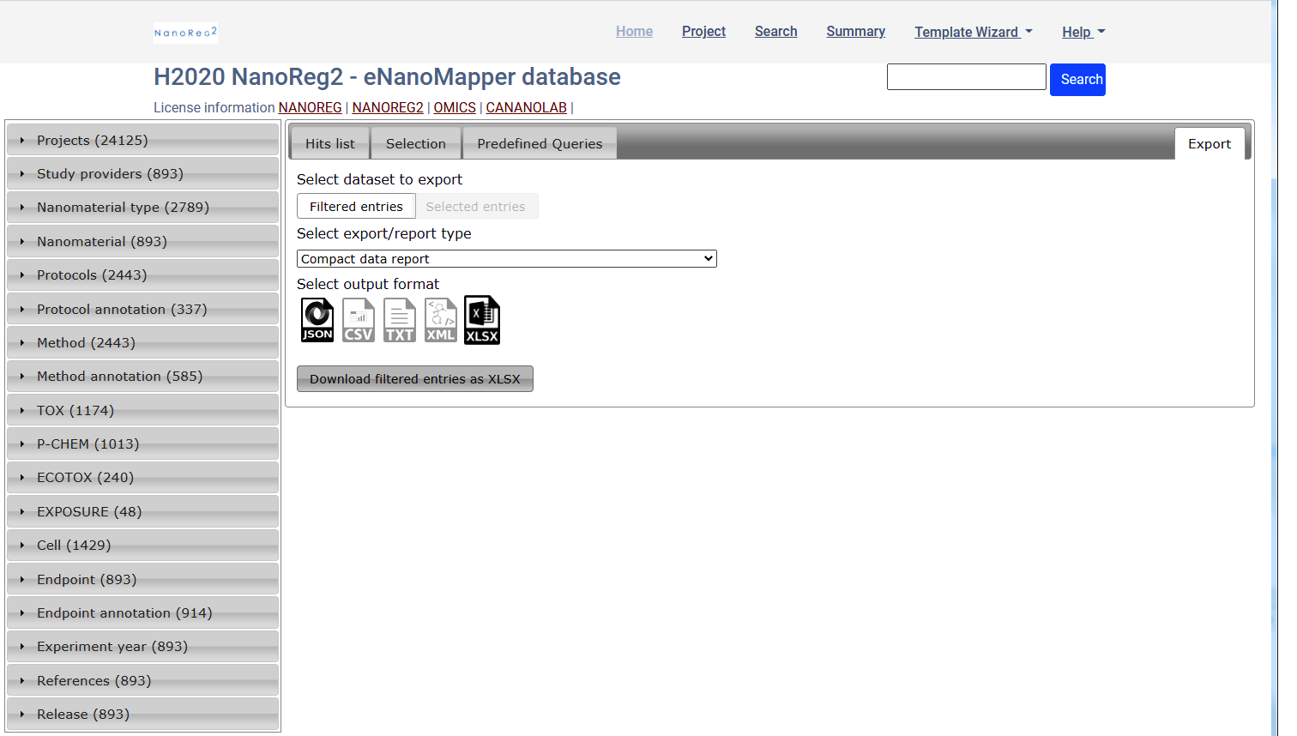Toggle the Filtered entries option
The width and height of the screenshot is (1297, 736).
point(356,207)
